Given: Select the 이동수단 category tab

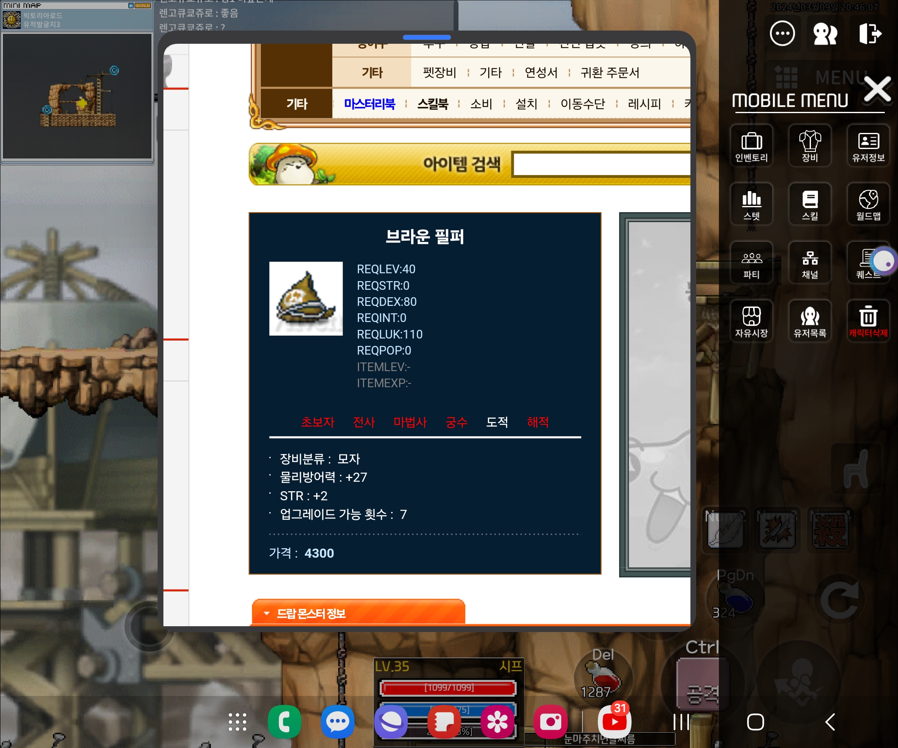Looking at the screenshot, I should tap(583, 104).
